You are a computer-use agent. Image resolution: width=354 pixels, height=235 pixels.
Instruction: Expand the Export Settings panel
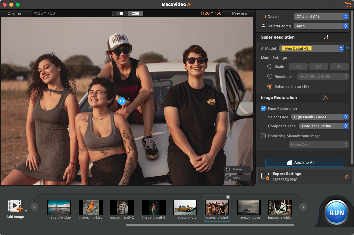coord(347,177)
